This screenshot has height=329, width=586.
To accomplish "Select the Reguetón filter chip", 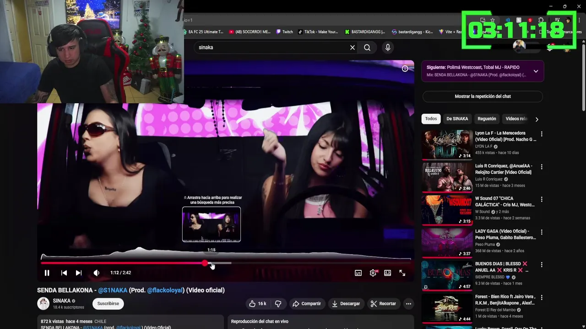I will [487, 119].
